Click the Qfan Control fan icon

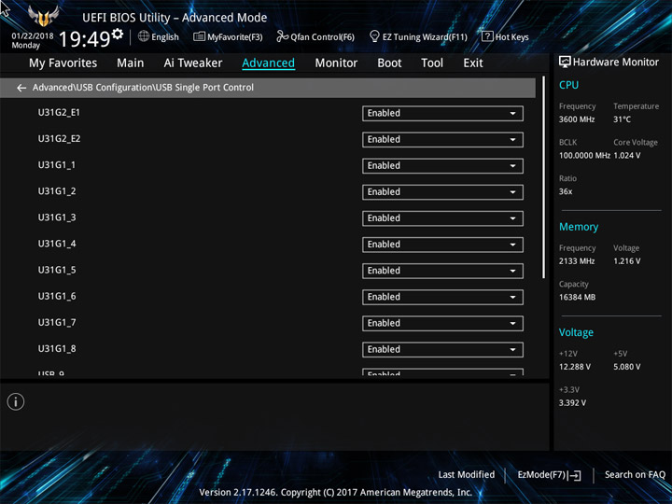[x=282, y=36]
